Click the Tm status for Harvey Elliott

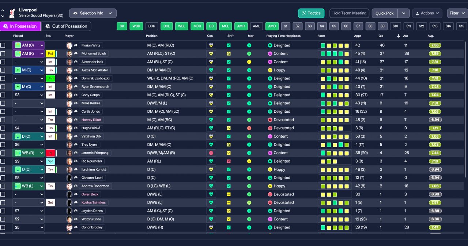(x=50, y=120)
